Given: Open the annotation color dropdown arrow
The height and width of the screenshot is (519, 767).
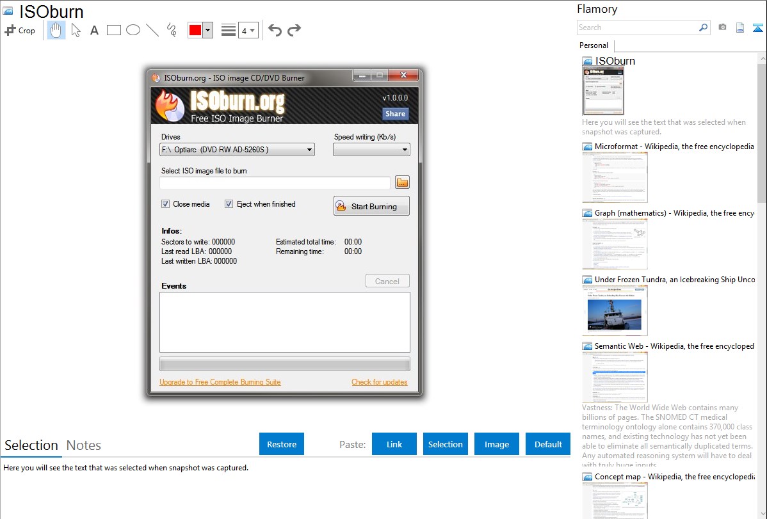Looking at the screenshot, I should (208, 30).
